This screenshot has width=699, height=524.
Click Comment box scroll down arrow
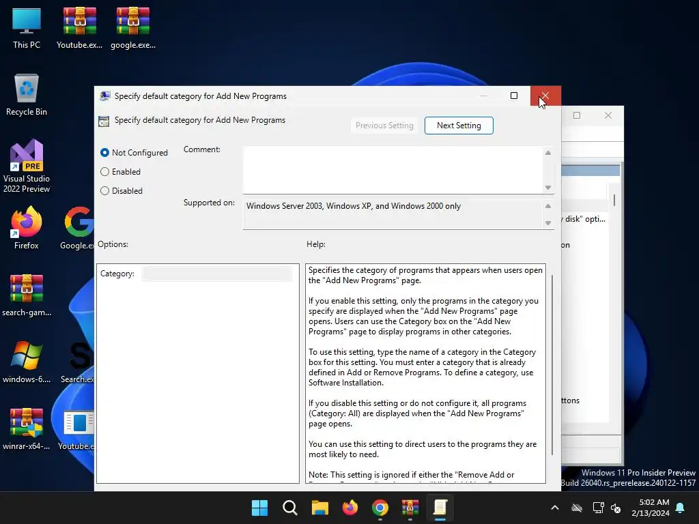(548, 188)
